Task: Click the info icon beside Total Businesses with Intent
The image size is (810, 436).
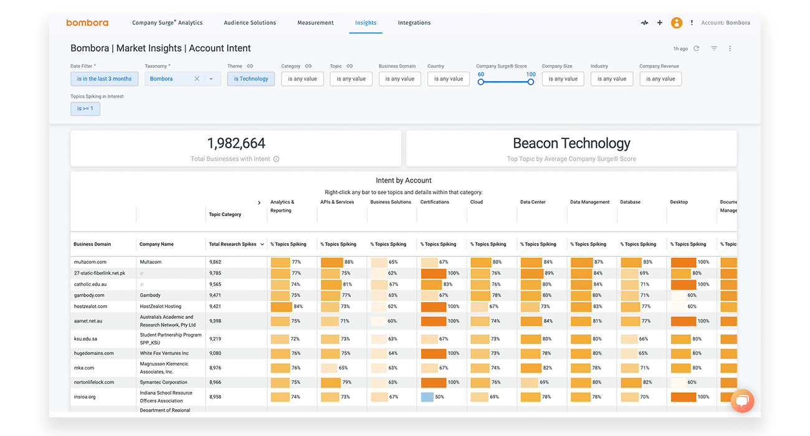Action: [x=275, y=159]
